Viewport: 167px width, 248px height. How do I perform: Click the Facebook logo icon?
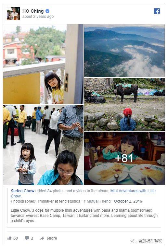coord(157,11)
